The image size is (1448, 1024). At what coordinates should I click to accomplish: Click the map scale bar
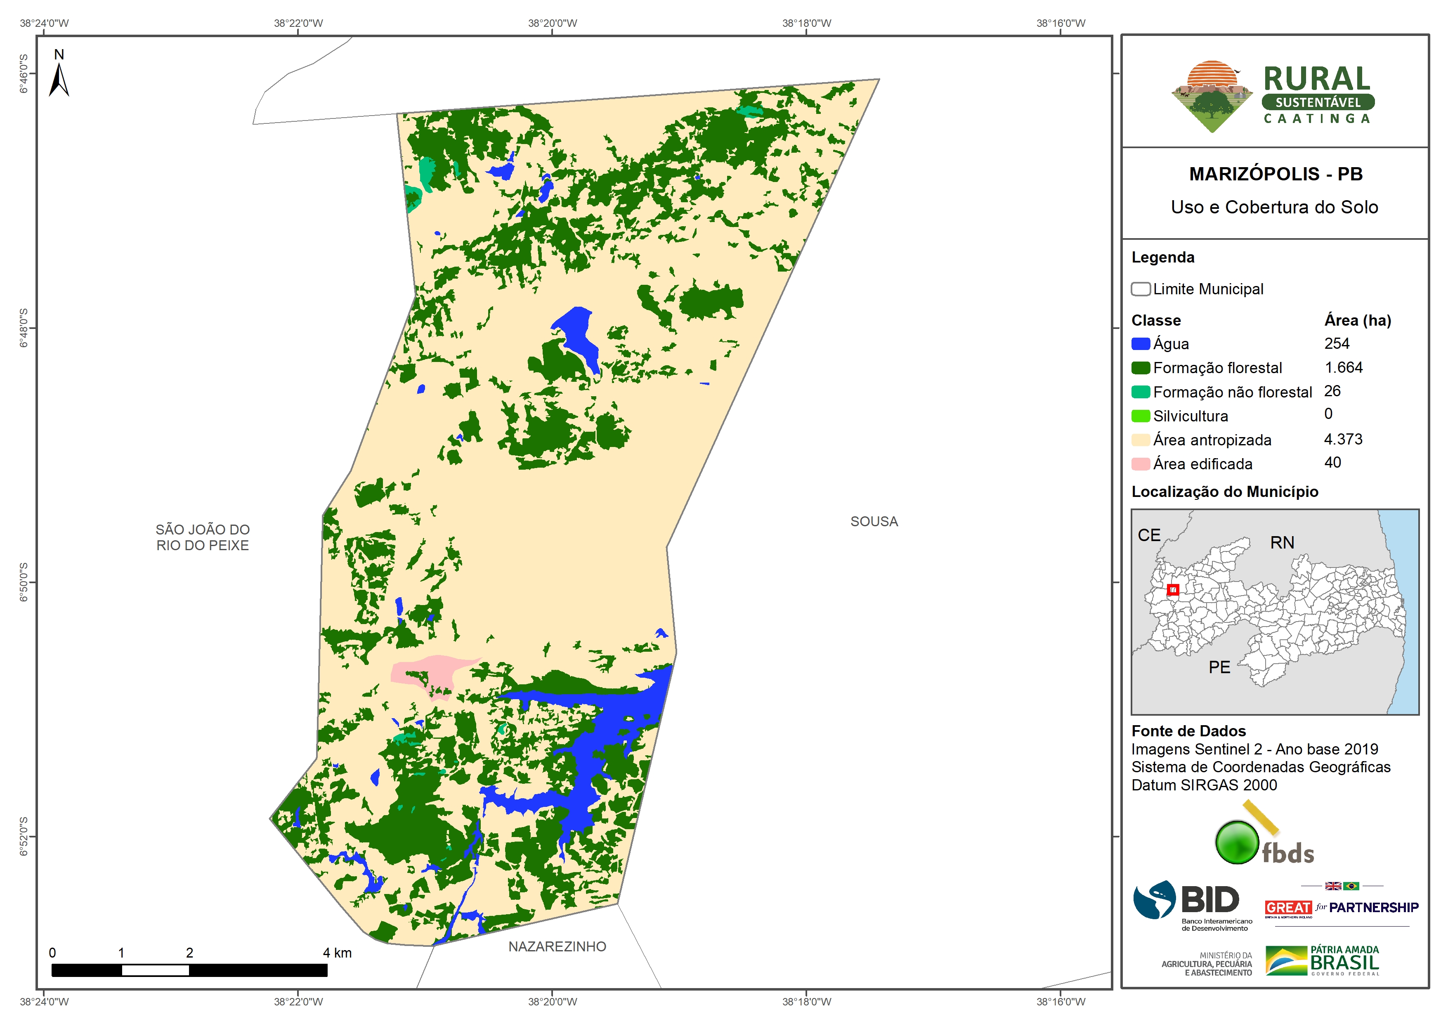coord(189,970)
